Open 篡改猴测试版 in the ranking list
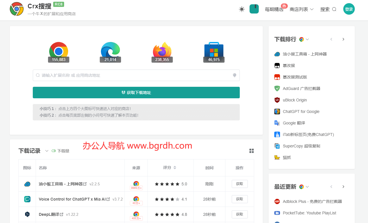 point(295,77)
